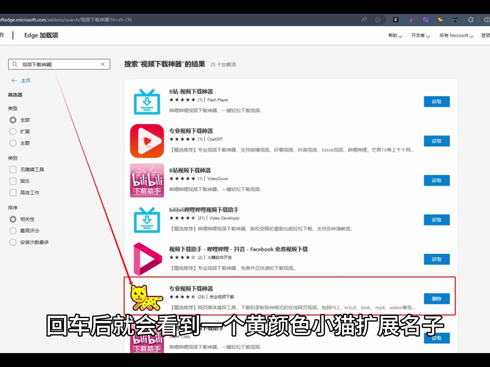Click the 25 个加载项 result count
This screenshot has width=490, height=367.
pos(223,65)
